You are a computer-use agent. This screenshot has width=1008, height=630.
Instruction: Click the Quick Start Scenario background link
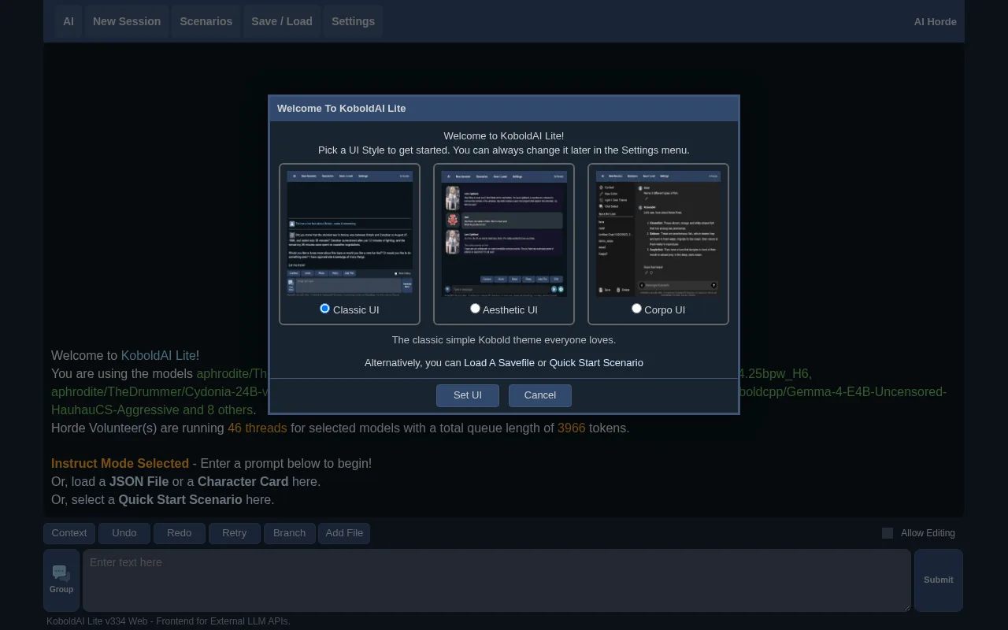point(180,500)
